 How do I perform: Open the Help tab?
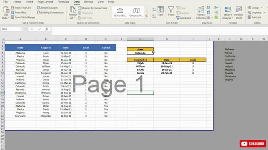click(111, 2)
